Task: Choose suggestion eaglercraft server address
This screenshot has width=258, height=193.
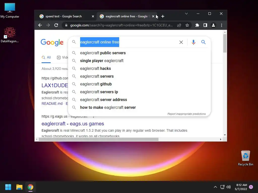Action: (x=139, y=100)
